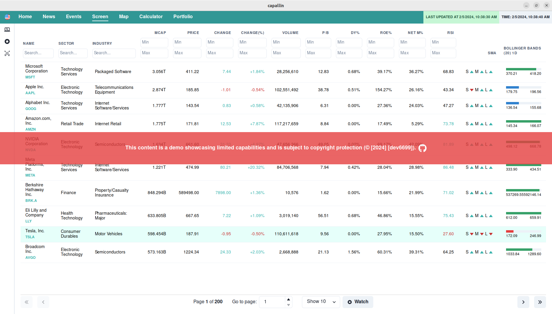Open the screener laptop-search sidebar icon
The width and height of the screenshot is (552, 314).
[7, 30]
